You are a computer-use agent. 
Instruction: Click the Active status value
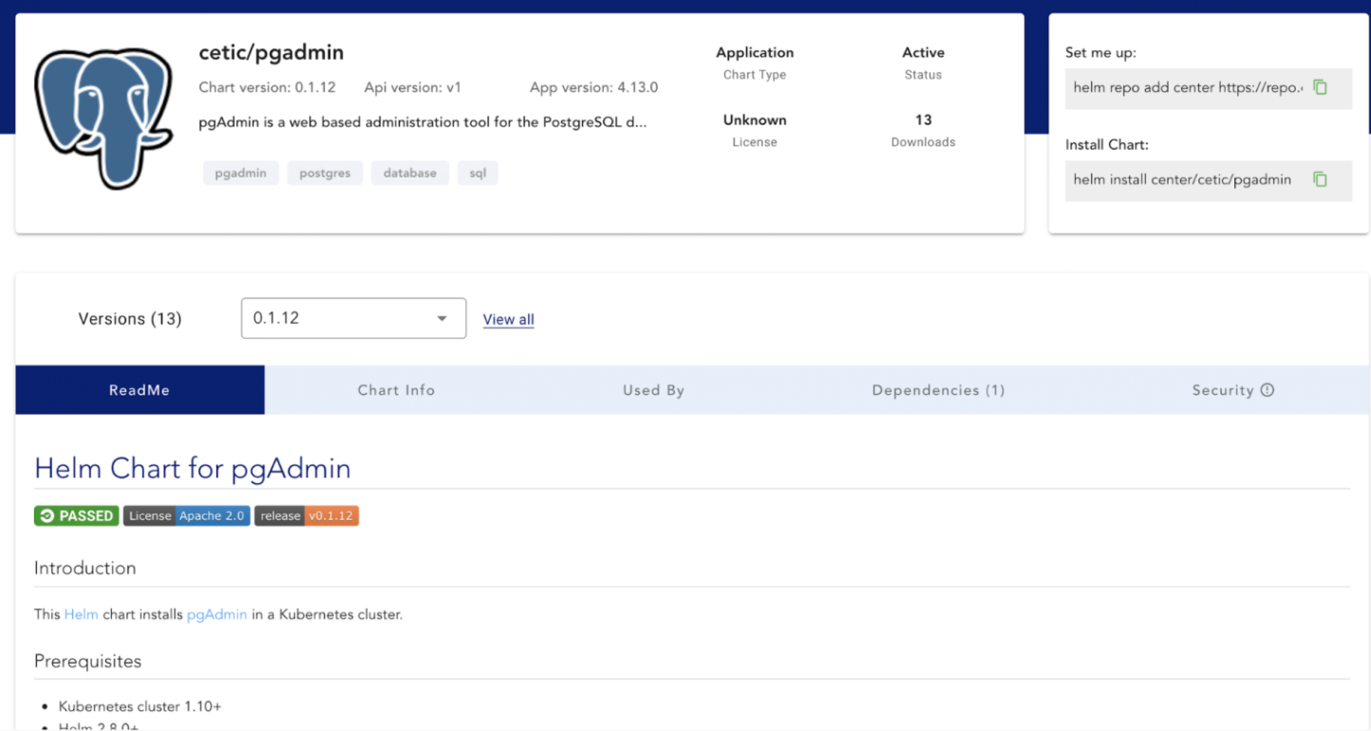tap(924, 52)
